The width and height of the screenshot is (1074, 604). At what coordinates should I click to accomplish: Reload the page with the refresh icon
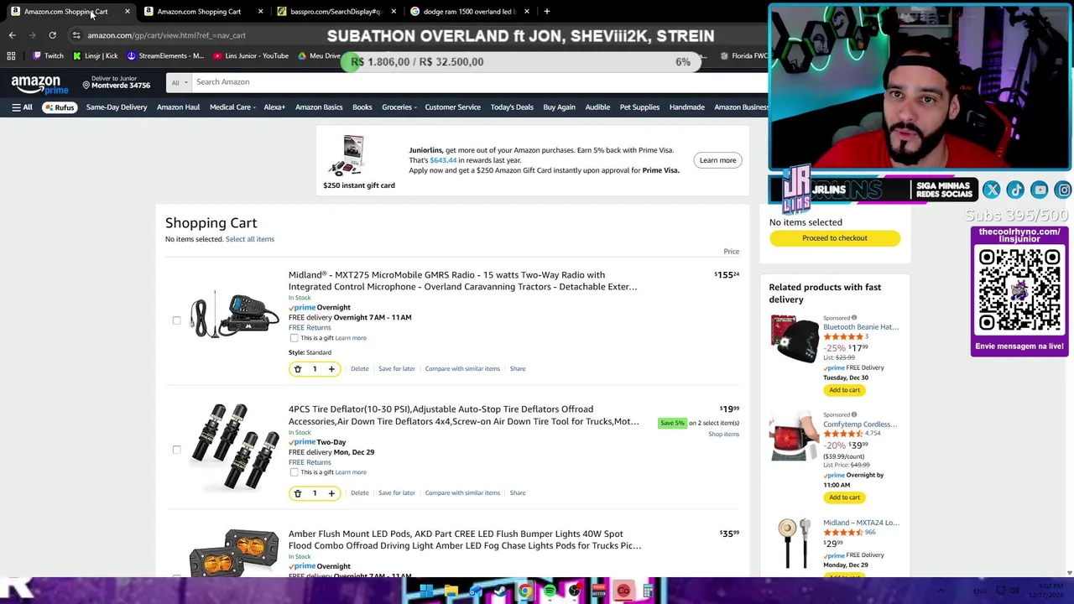coord(52,35)
